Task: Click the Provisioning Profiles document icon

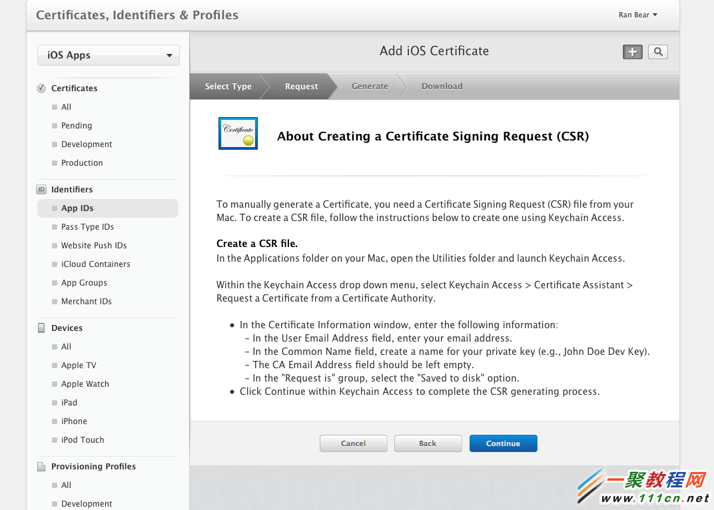Action: [41, 466]
